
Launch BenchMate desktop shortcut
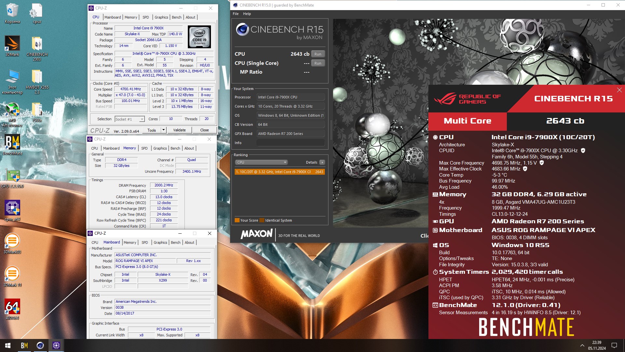click(12, 145)
